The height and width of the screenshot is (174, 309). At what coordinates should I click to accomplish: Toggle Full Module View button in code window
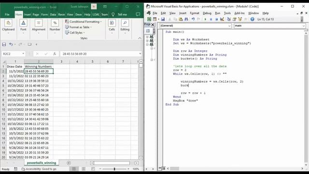click(164, 168)
